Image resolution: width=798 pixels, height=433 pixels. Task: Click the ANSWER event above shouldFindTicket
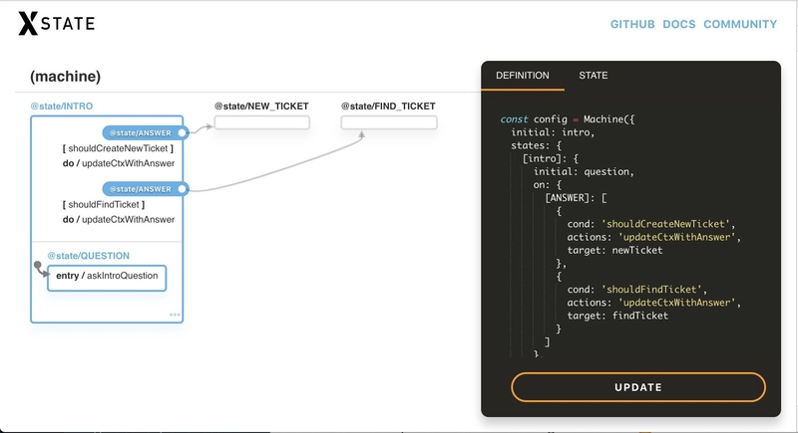(x=146, y=189)
